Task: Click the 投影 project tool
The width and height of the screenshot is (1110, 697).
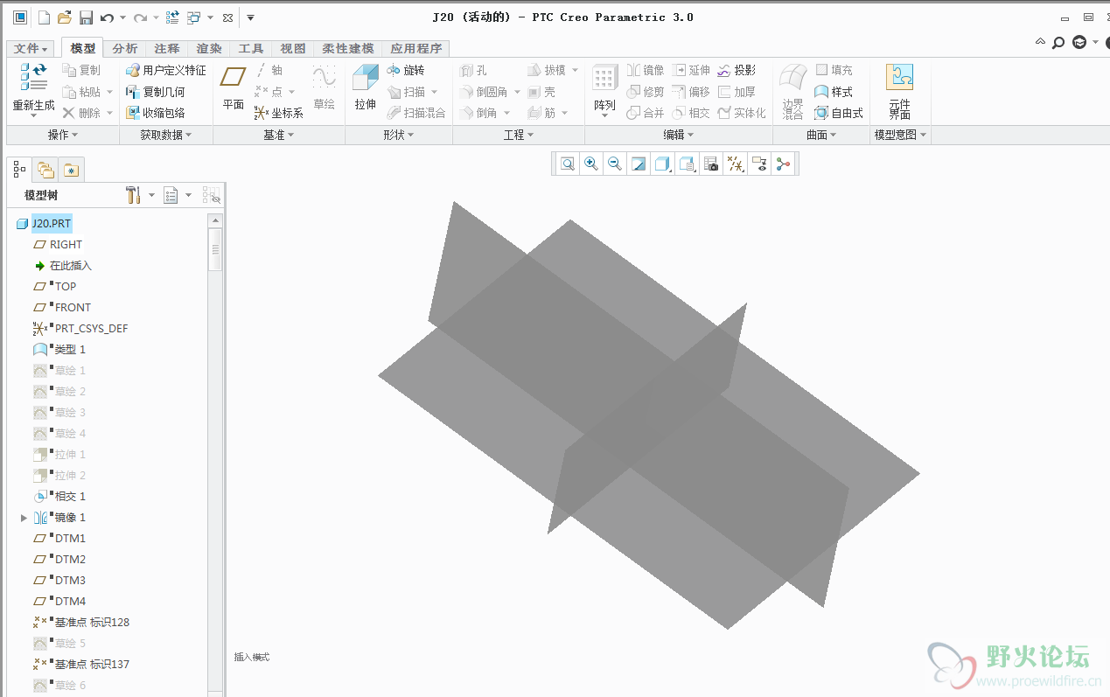Action: 737,70
